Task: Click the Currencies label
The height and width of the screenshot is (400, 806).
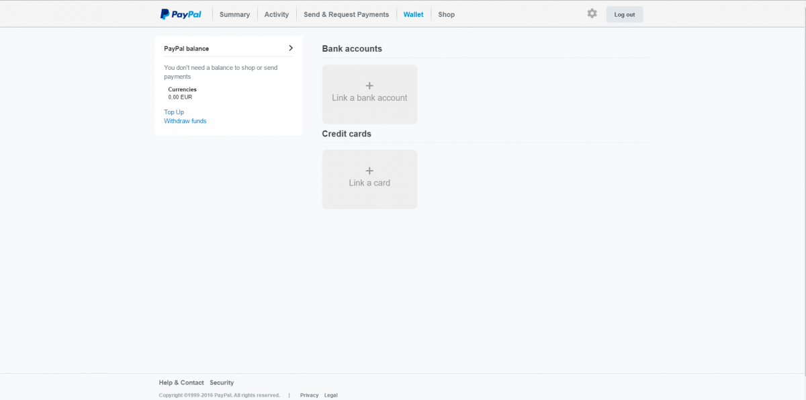Action: coord(182,89)
